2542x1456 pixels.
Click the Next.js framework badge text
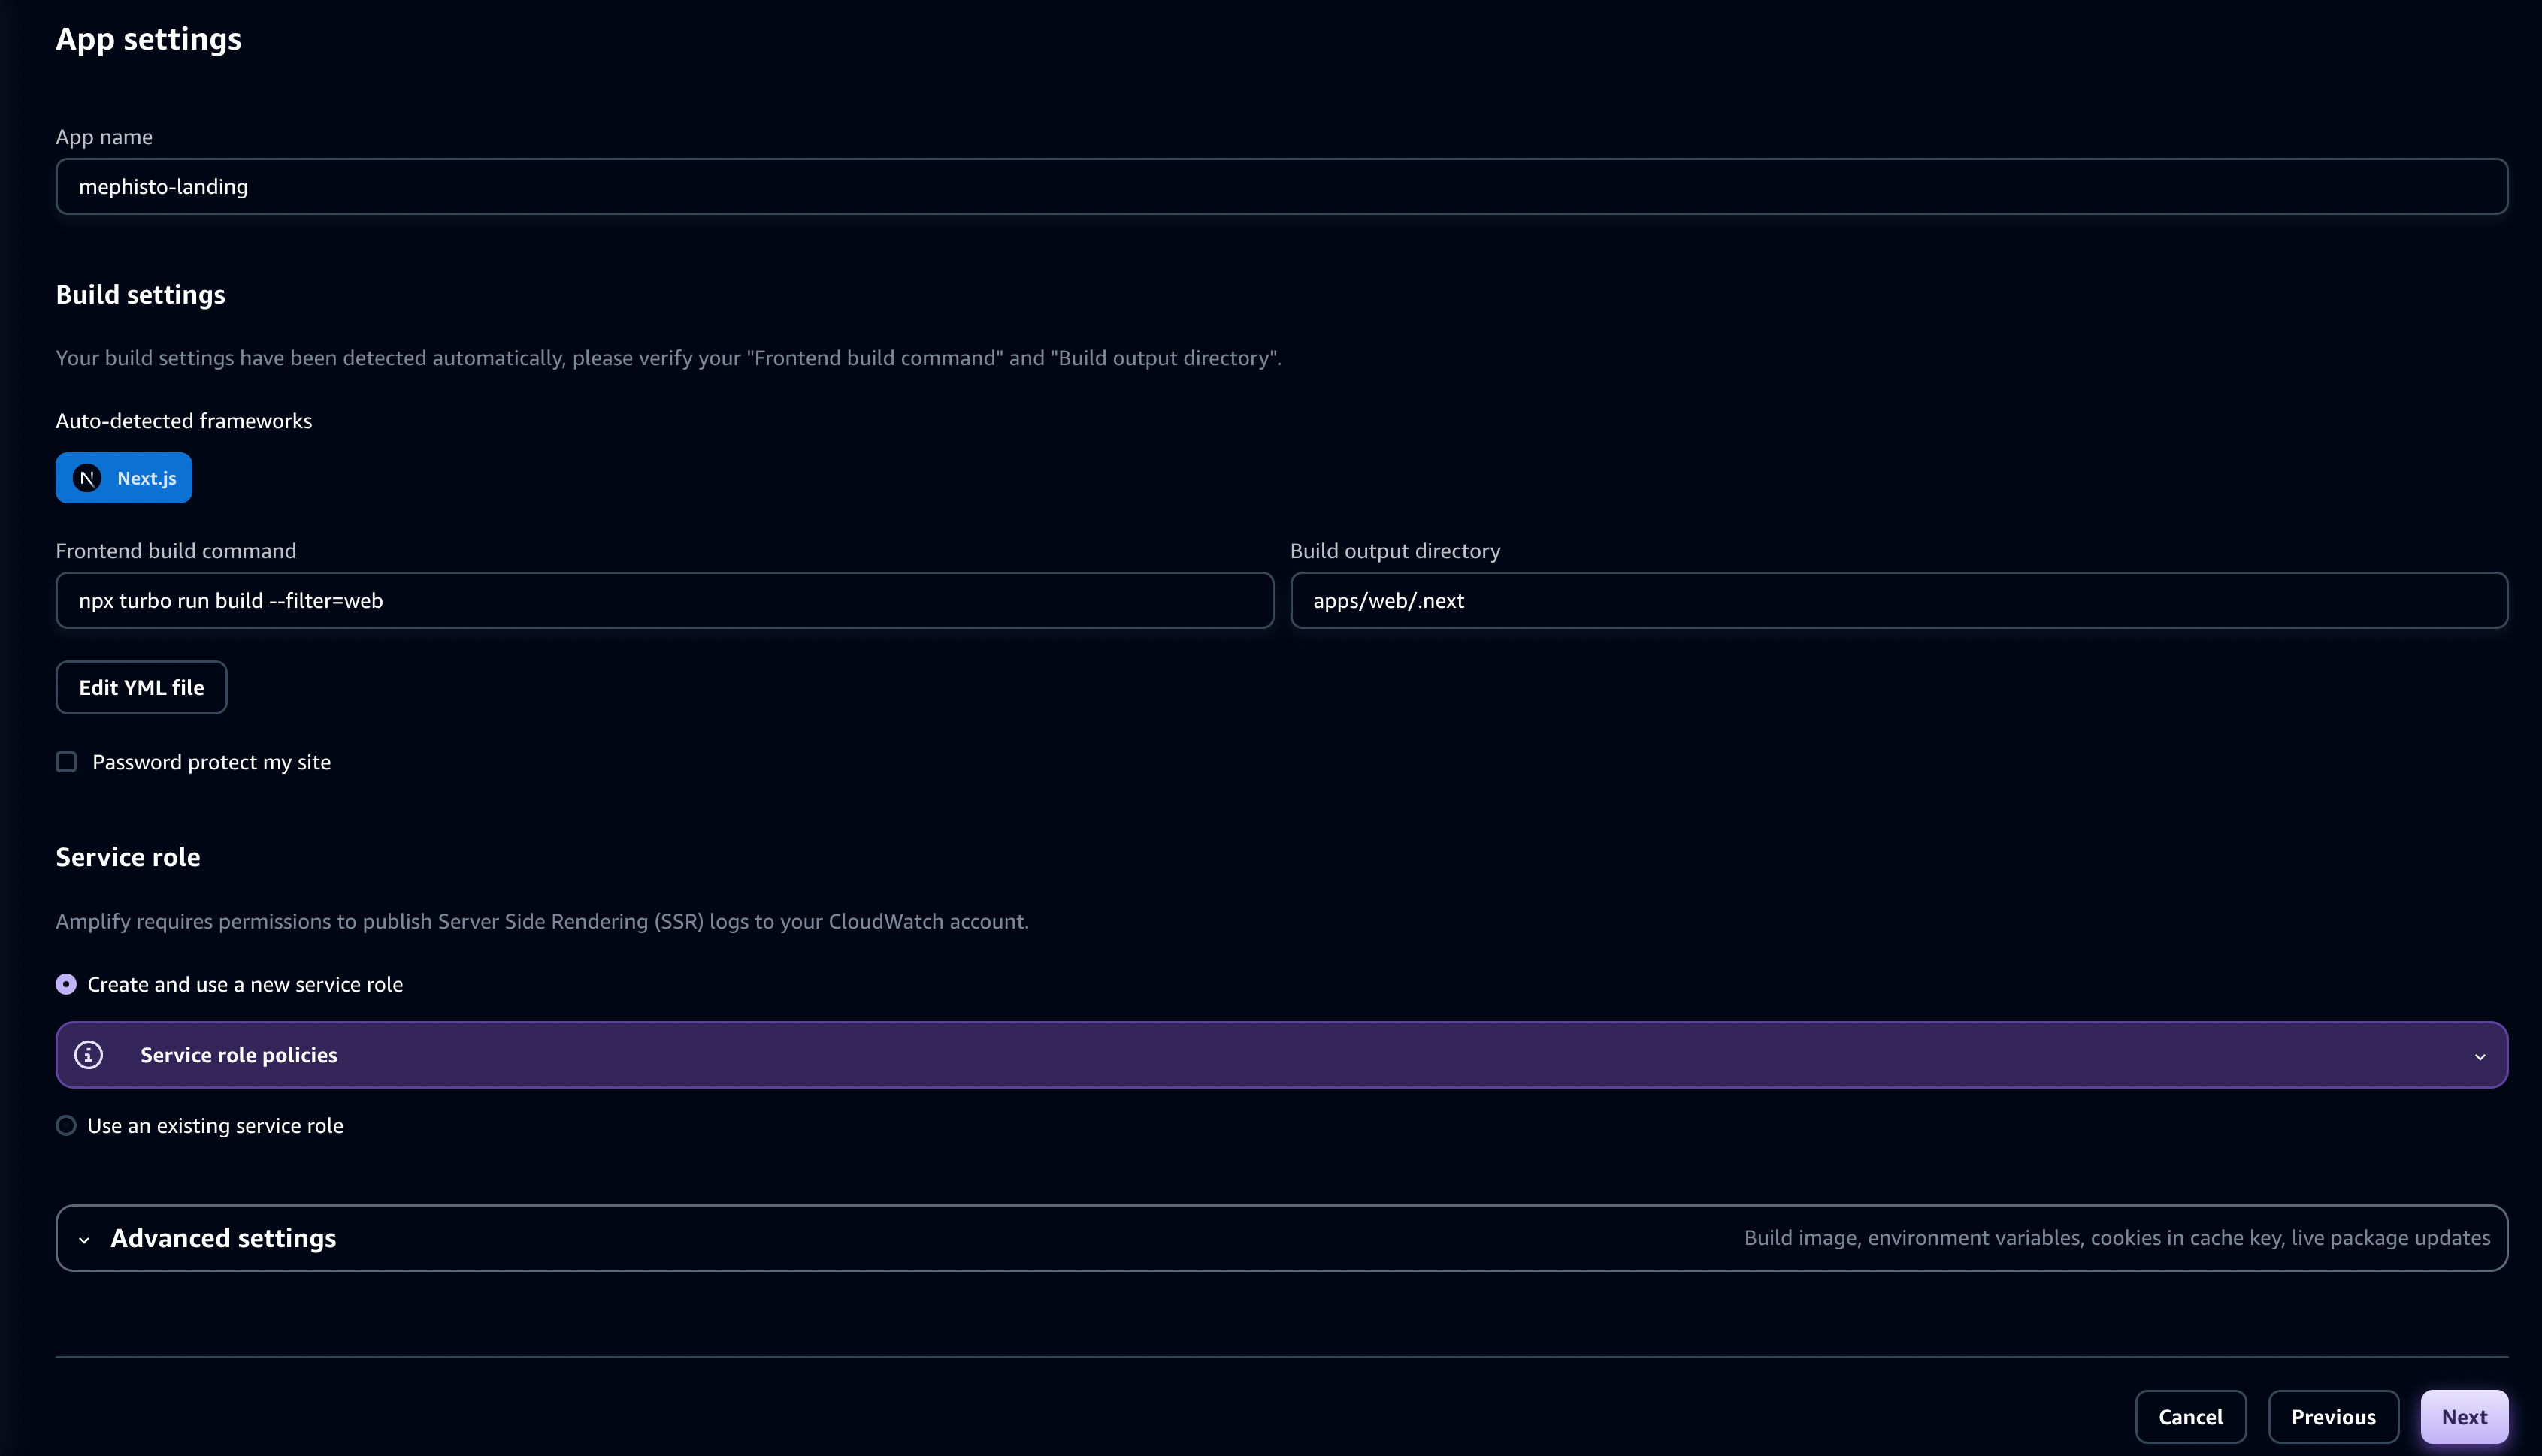pyautogui.click(x=146, y=478)
